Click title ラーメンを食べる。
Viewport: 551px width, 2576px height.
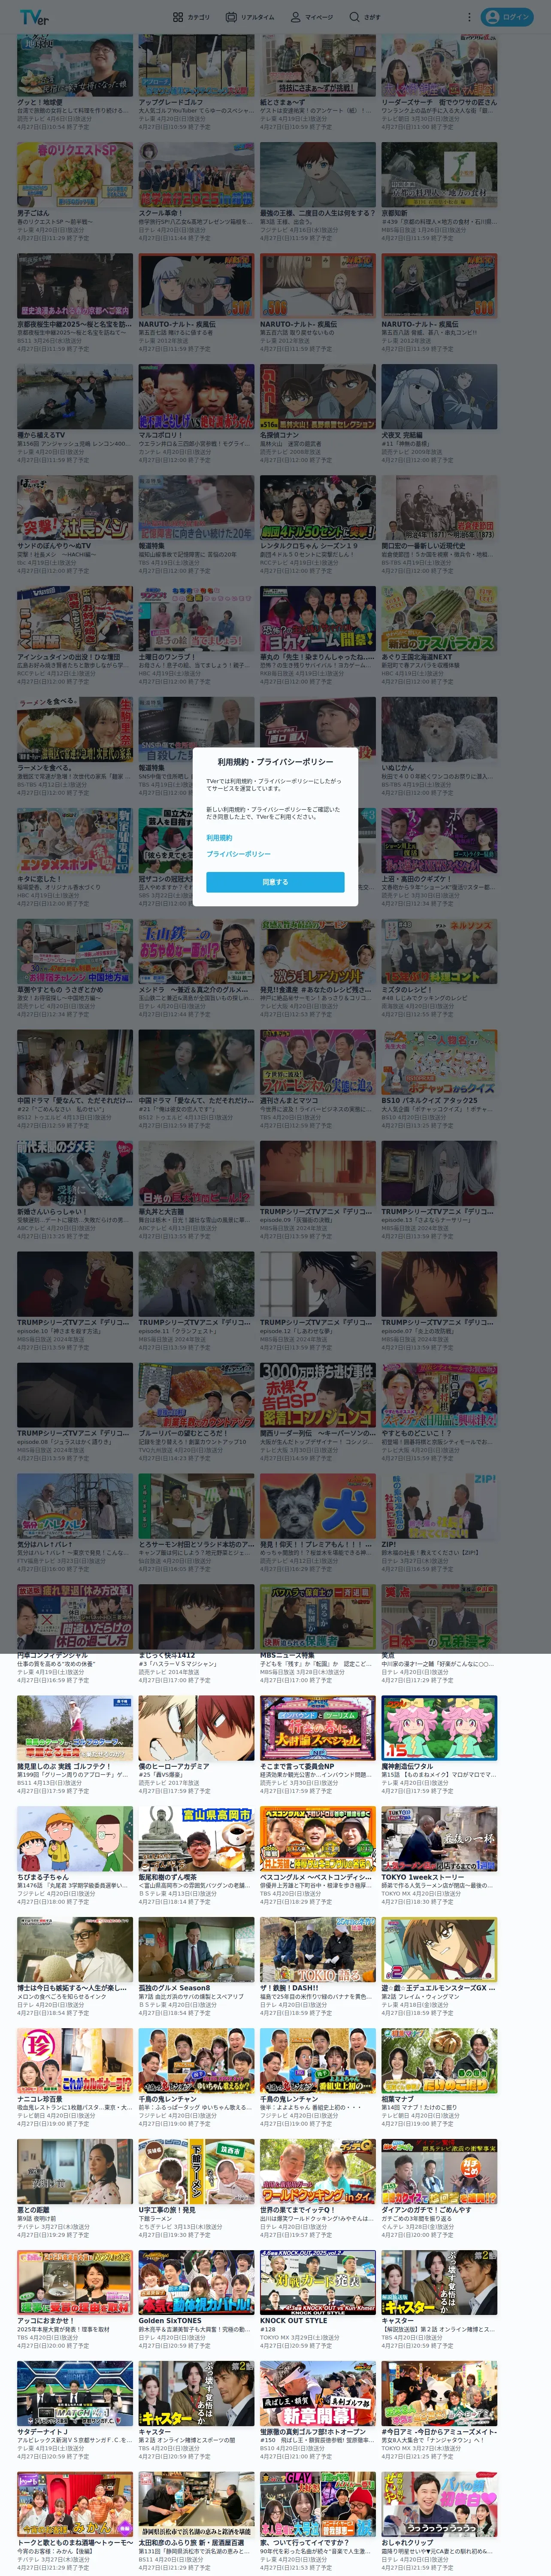click(44, 768)
